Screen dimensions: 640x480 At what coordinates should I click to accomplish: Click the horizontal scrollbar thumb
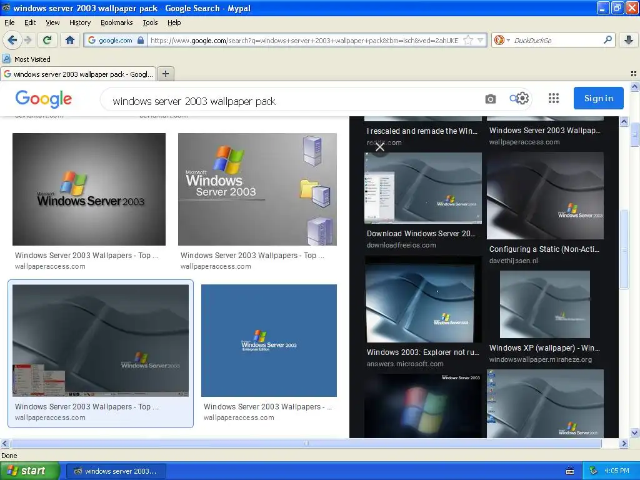click(x=306, y=443)
